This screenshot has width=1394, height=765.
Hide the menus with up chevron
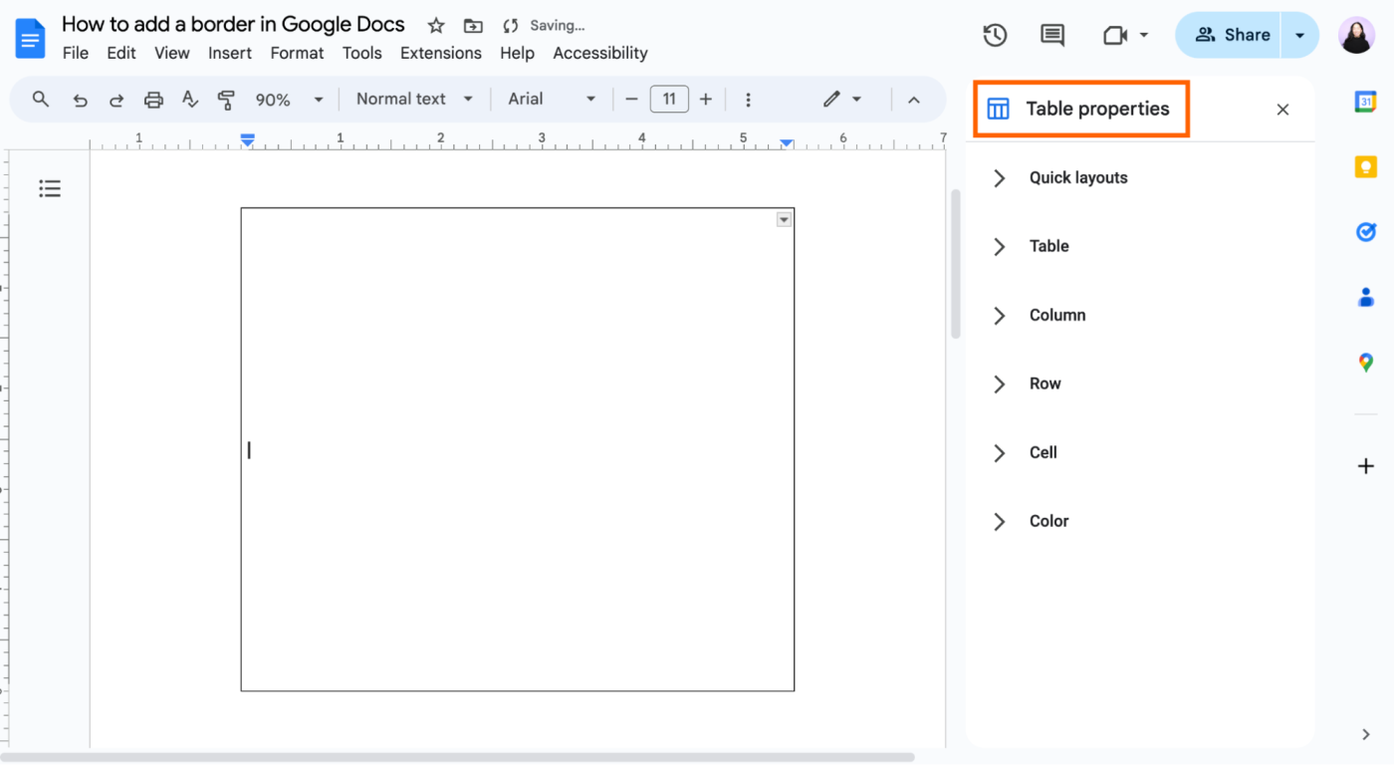coord(913,100)
